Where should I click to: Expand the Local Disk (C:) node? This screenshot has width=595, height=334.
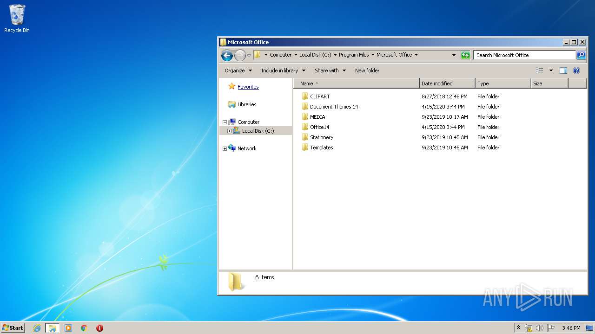point(229,131)
